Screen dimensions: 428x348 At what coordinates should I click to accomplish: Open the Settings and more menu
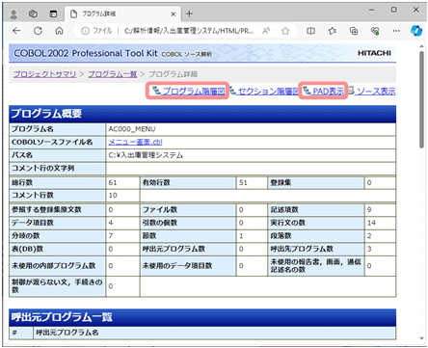click(x=396, y=31)
